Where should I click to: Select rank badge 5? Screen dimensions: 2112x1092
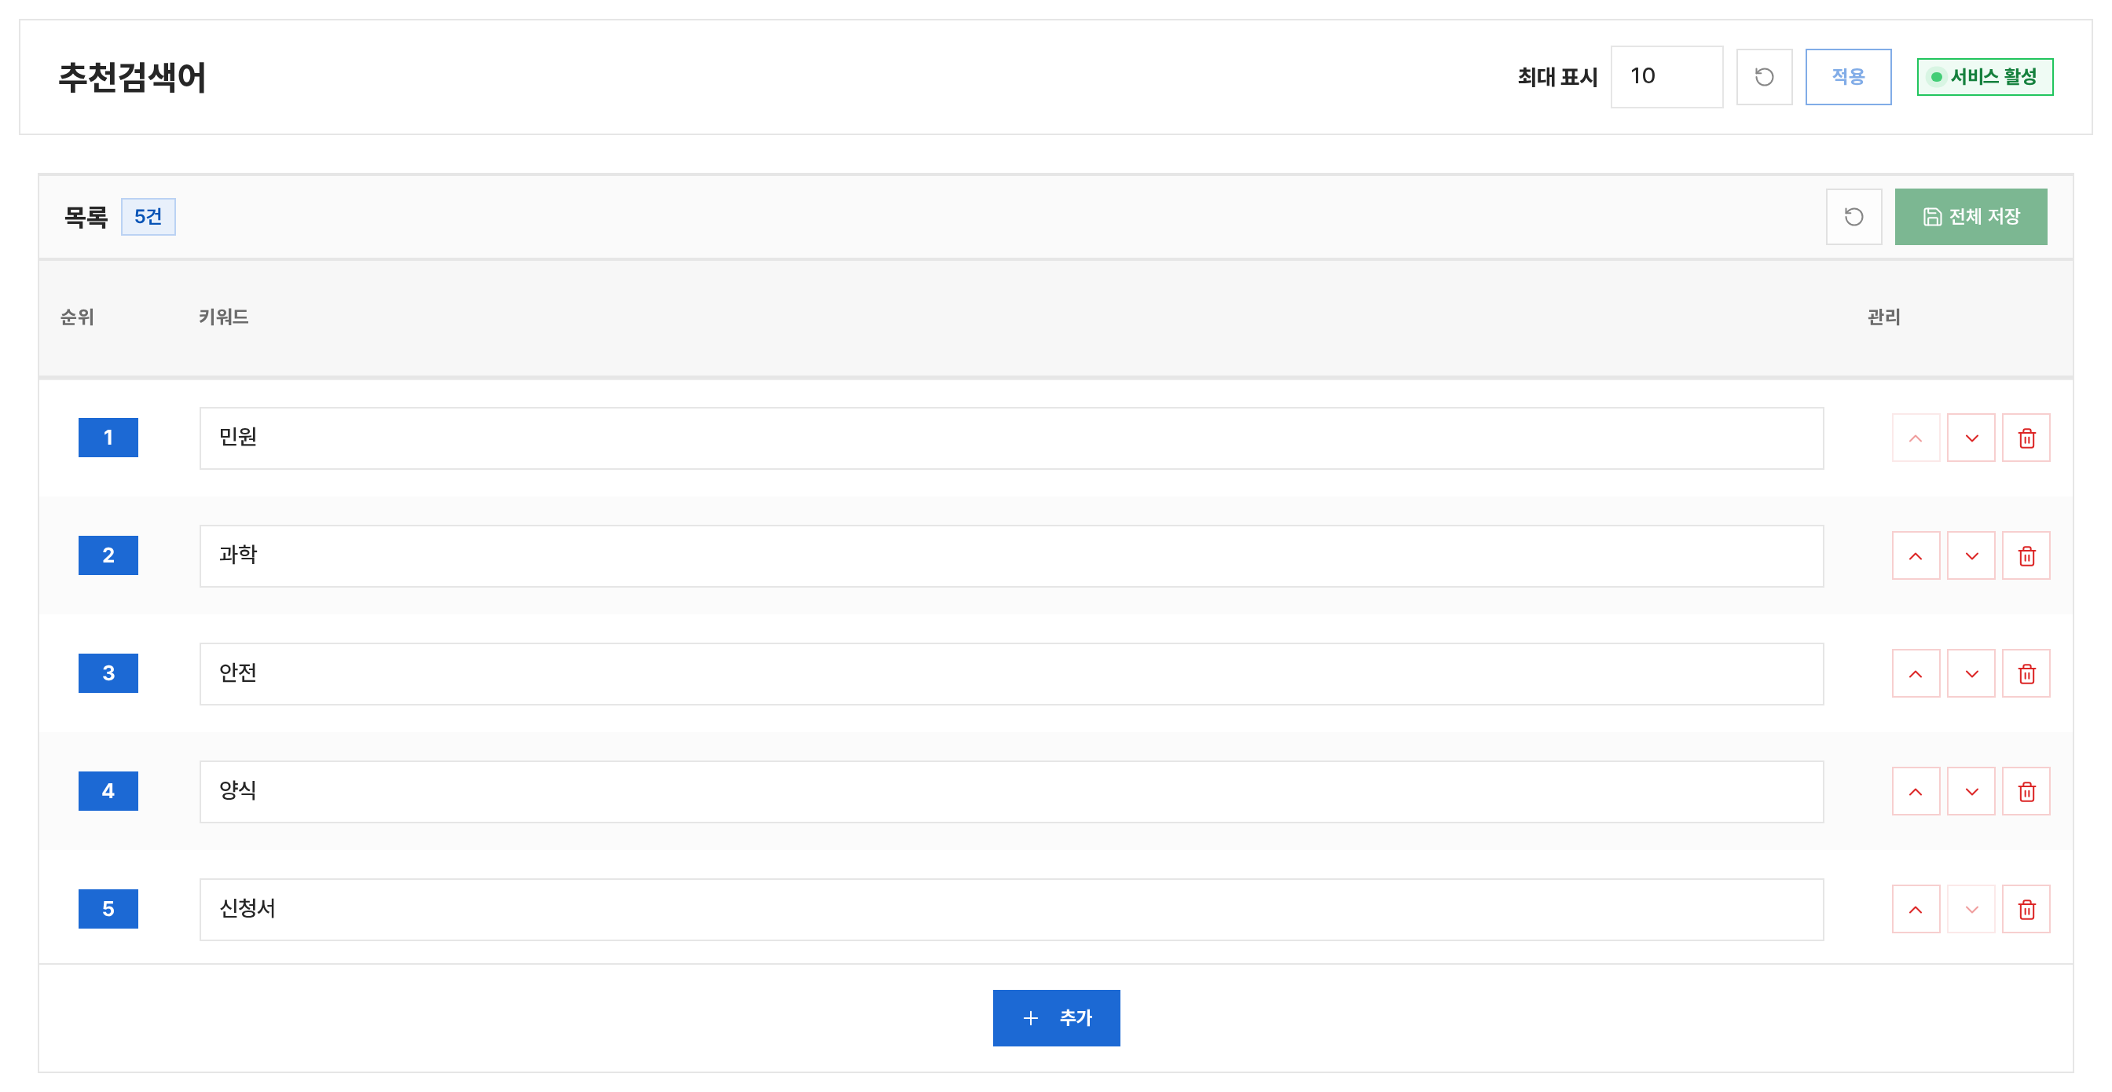(108, 909)
